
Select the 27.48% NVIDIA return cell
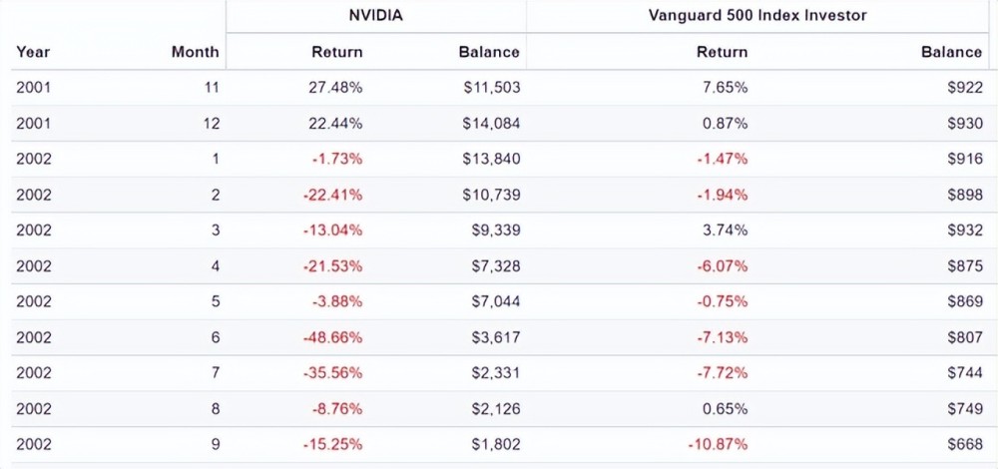tap(337, 88)
